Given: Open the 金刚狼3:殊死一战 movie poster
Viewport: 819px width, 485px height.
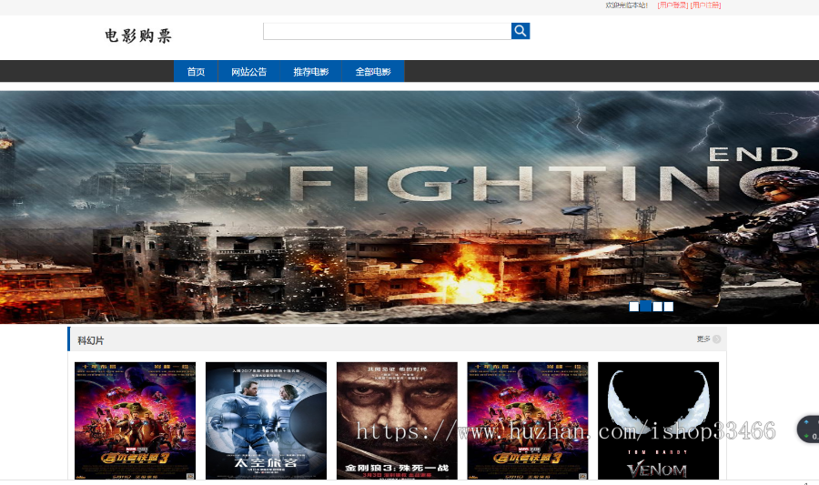Looking at the screenshot, I should [397, 420].
